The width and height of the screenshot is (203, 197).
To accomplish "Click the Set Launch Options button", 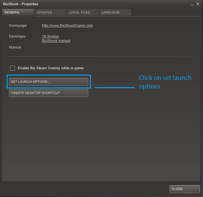I will (49, 82).
